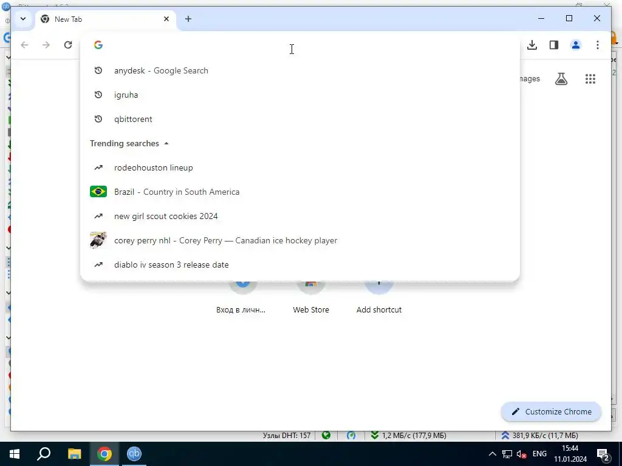Click the Chrome taskbar icon
622x466 pixels.
pyautogui.click(x=104, y=454)
